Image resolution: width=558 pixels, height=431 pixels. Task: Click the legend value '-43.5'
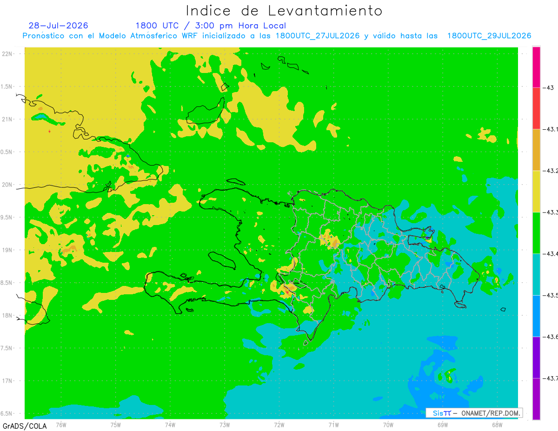(550, 295)
